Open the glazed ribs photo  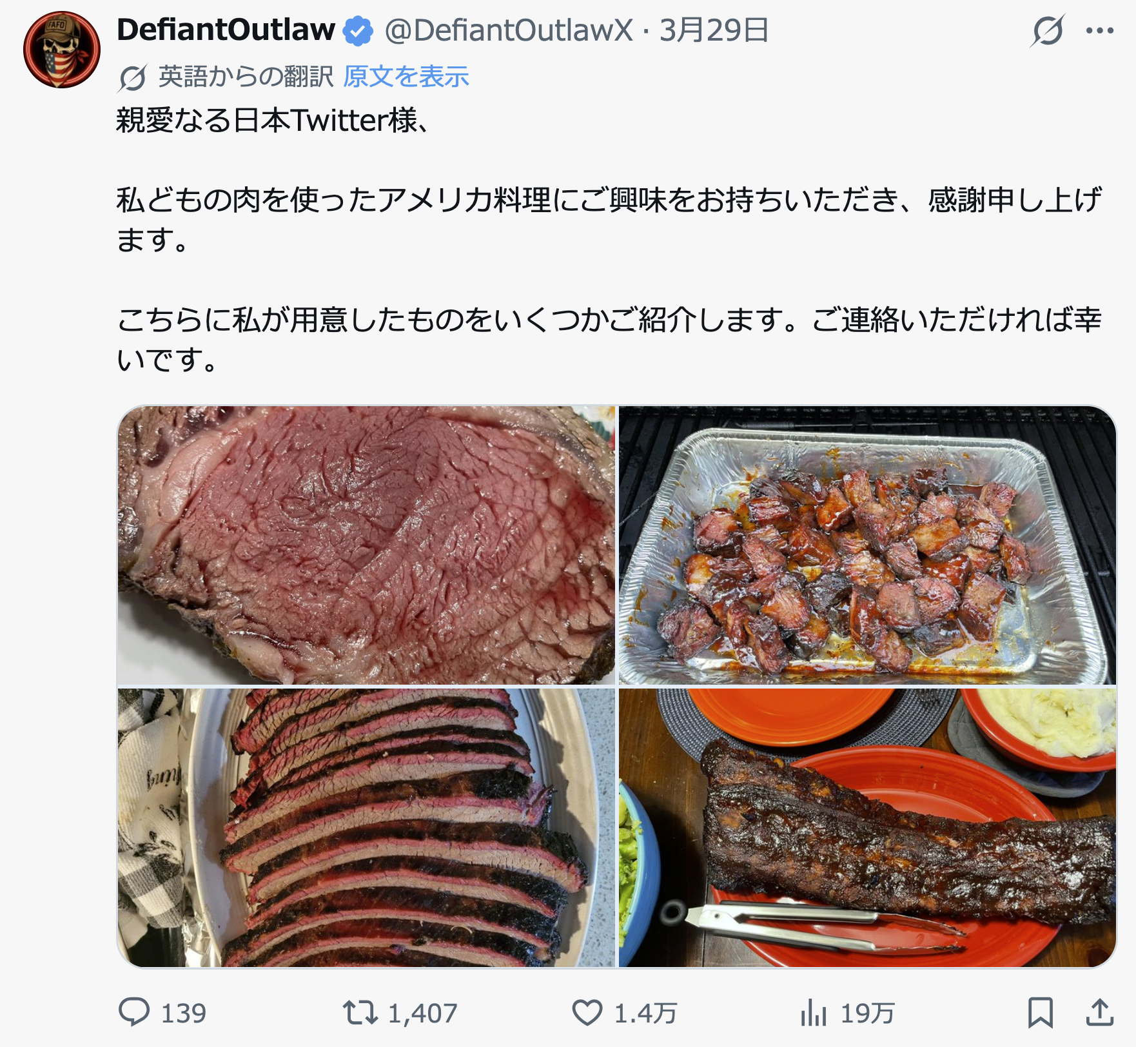coord(867,828)
